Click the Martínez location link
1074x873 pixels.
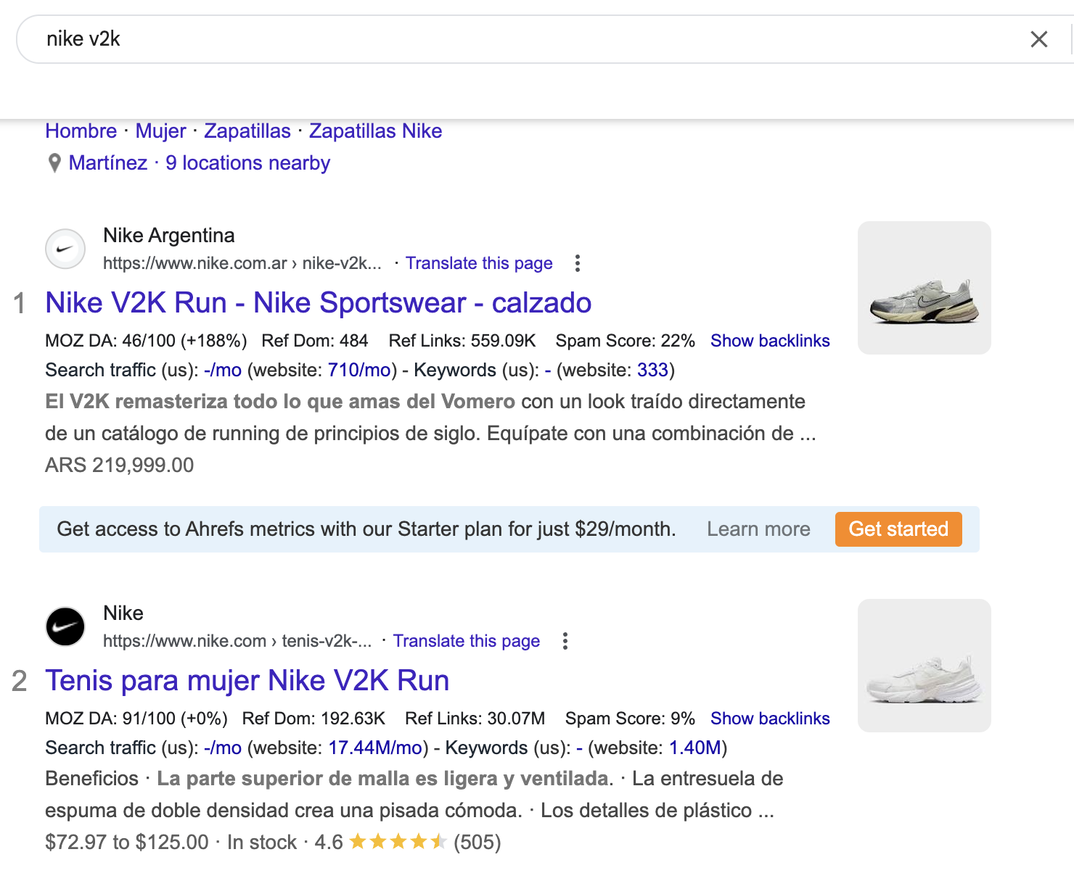click(x=107, y=163)
